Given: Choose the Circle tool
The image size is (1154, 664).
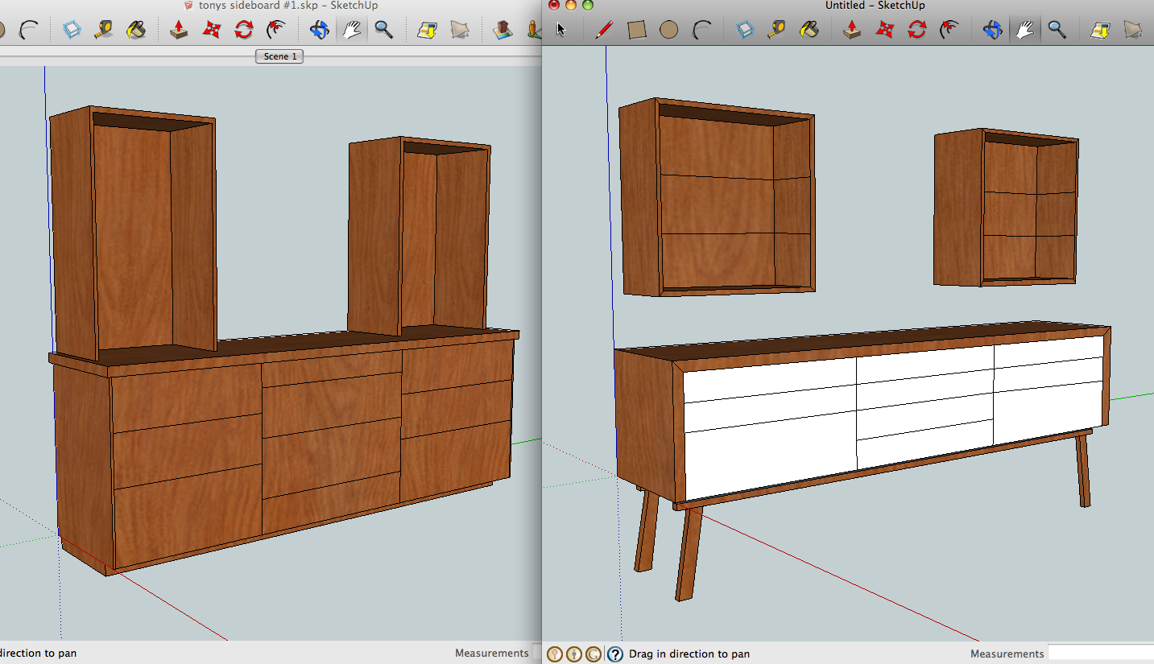Looking at the screenshot, I should pyautogui.click(x=668, y=29).
